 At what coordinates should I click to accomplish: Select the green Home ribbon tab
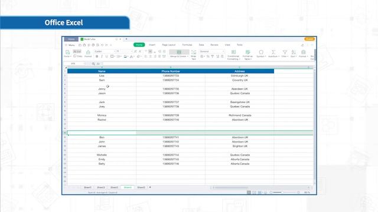(139, 45)
